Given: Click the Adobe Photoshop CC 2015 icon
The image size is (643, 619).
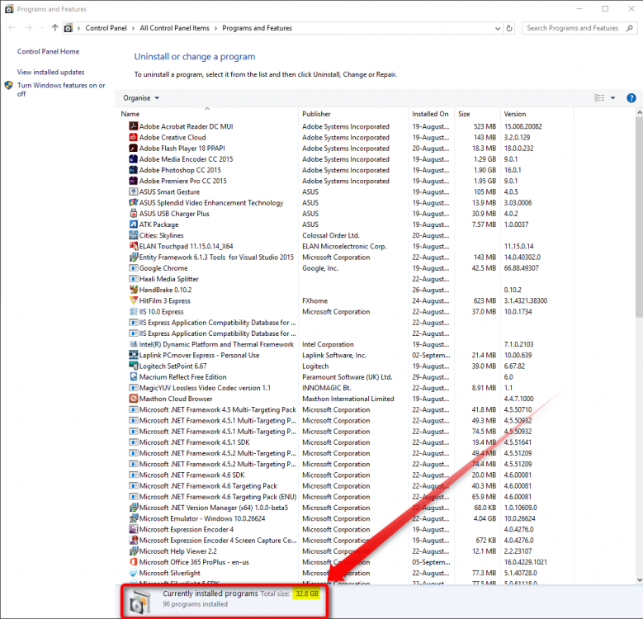Looking at the screenshot, I should point(133,170).
